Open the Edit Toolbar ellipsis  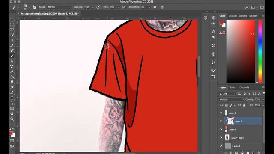coord(12,124)
